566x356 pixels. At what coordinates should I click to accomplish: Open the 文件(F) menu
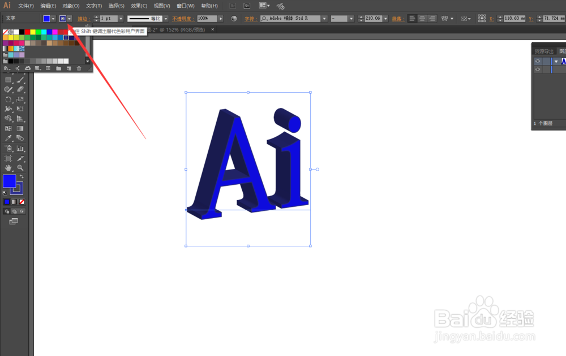point(26,6)
